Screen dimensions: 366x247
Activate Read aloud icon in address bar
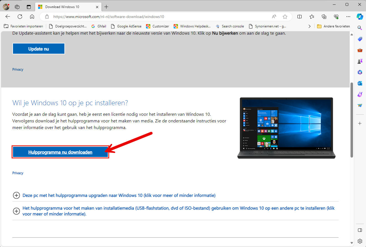pyautogui.click(x=274, y=17)
